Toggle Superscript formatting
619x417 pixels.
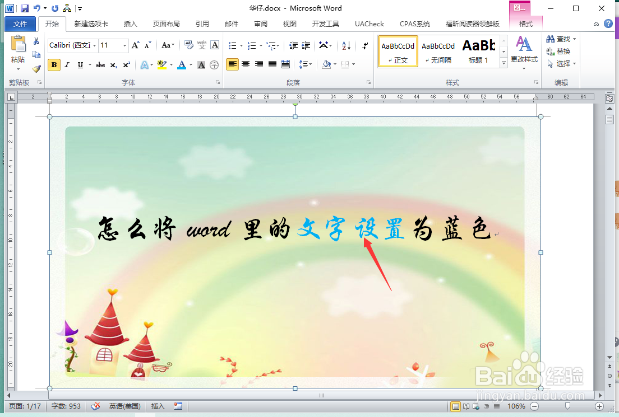126,65
